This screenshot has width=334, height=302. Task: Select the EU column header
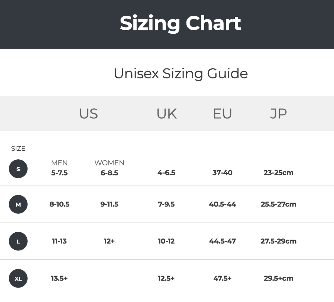[222, 114]
